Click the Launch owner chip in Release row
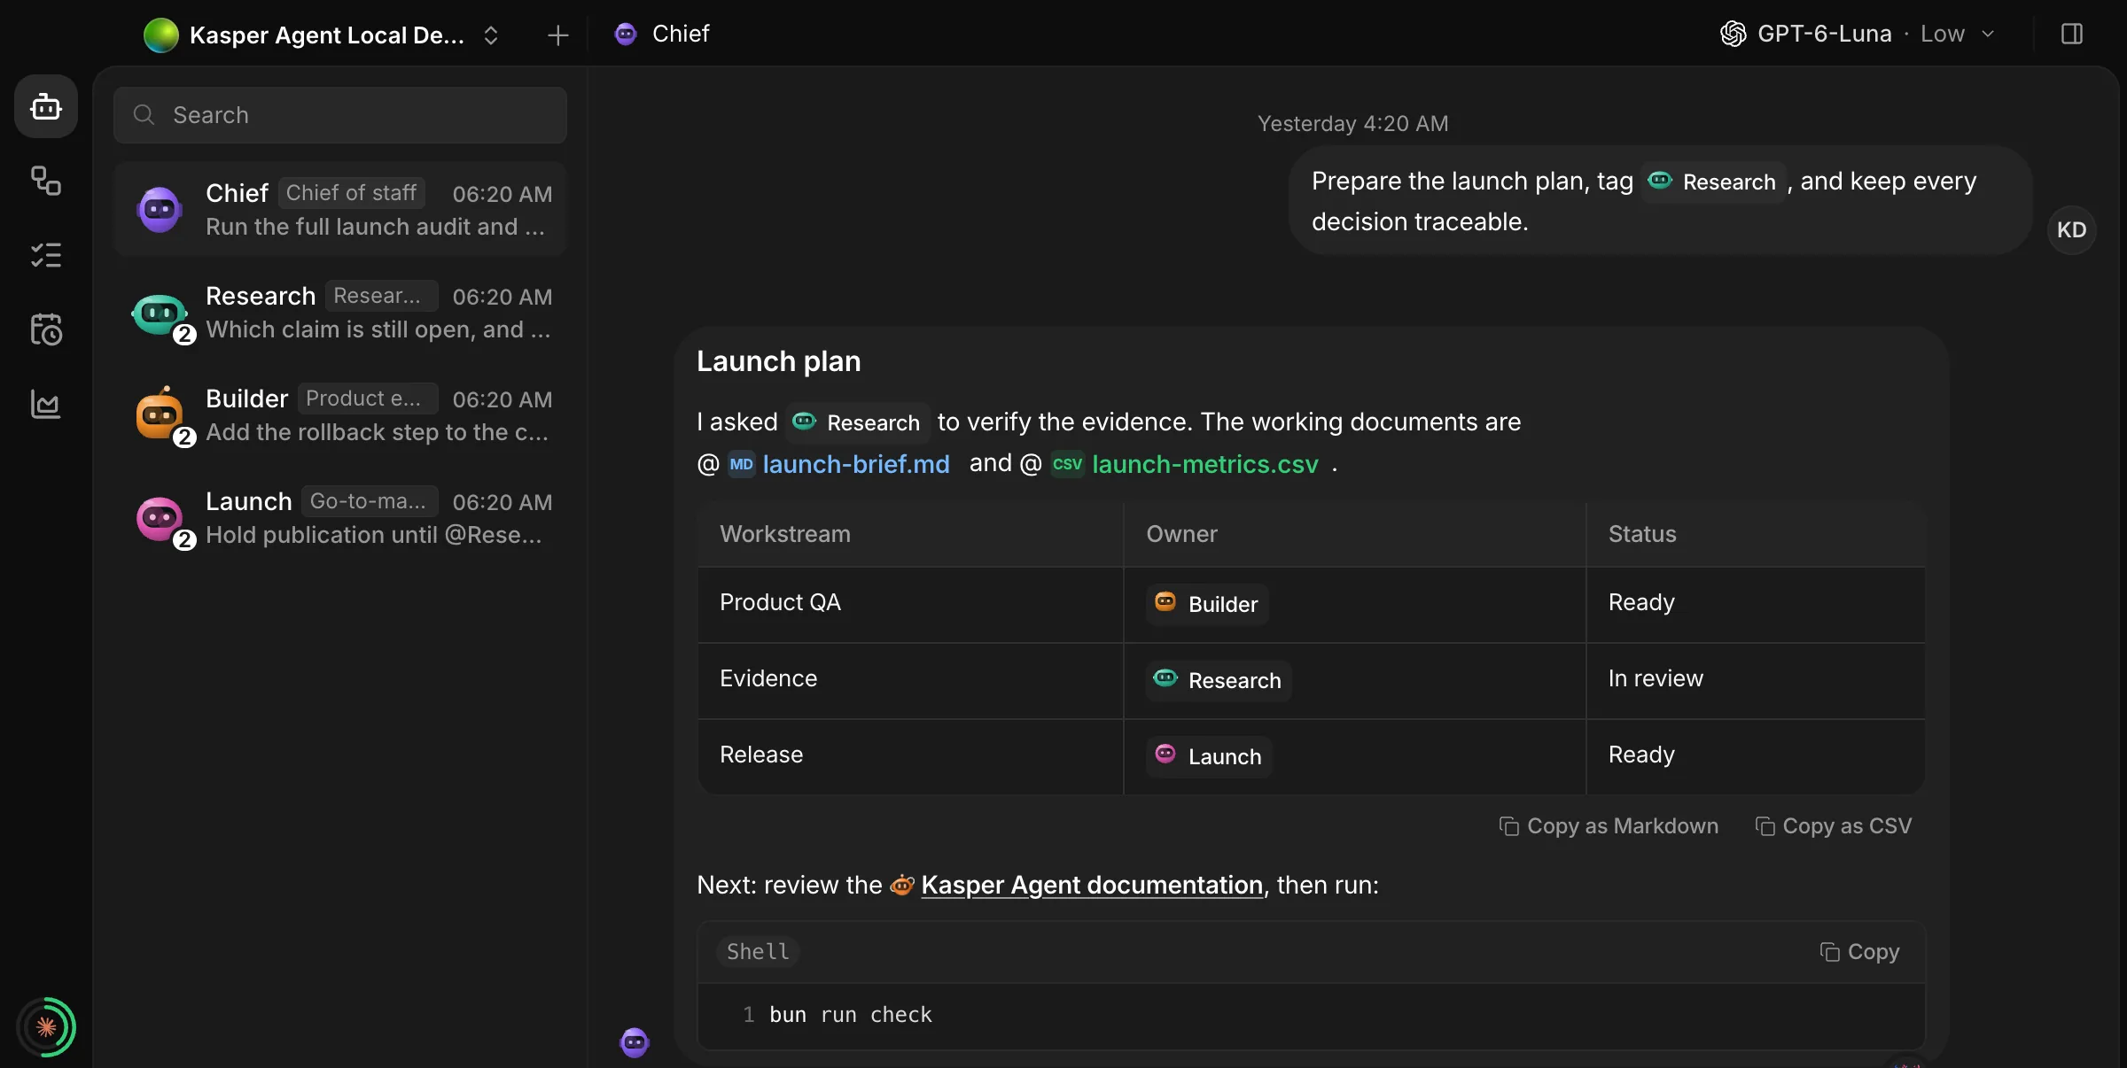 [1209, 756]
